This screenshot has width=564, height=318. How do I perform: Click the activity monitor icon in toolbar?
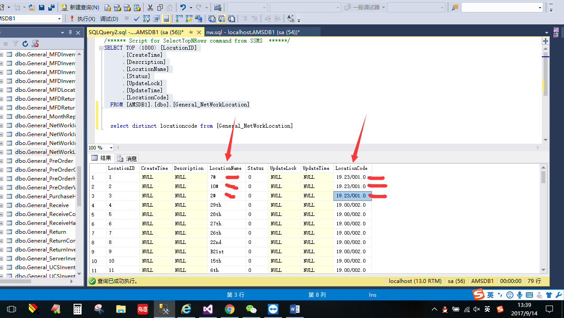point(217,8)
